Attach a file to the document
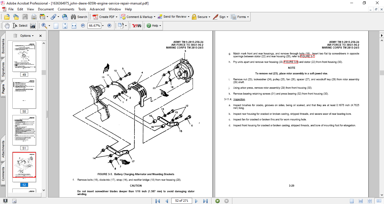 pyautogui.click(x=54, y=17)
